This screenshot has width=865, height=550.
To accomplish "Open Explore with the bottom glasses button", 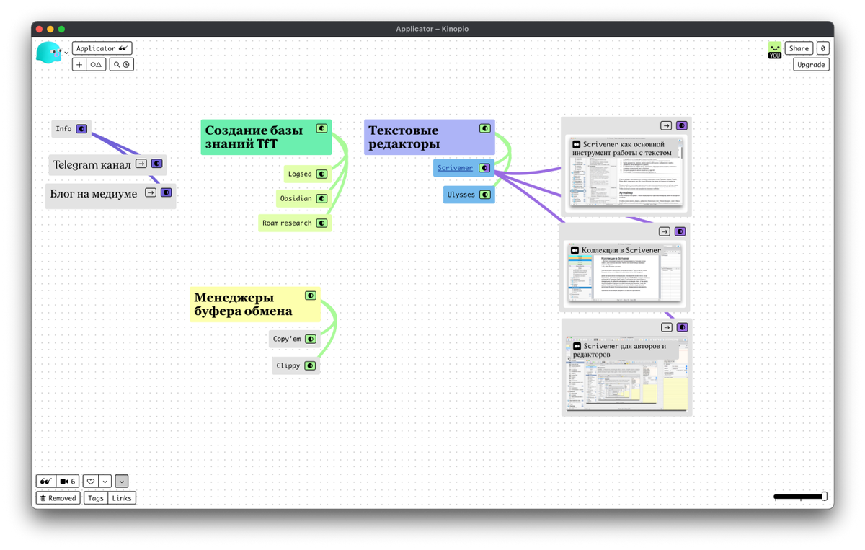I will 46,481.
